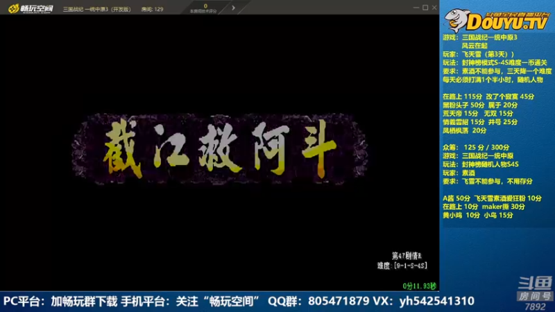Click the A酱 50分 entry
This screenshot has width=555, height=312.
tap(456, 198)
